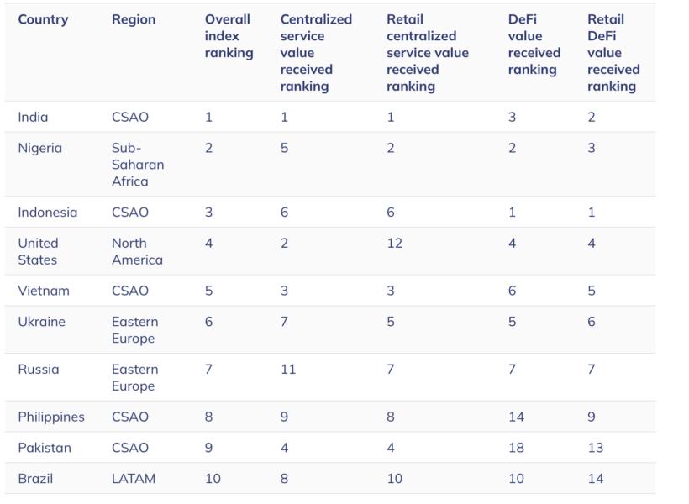Click the India country cell
689x504 pixels.
[x=33, y=117]
